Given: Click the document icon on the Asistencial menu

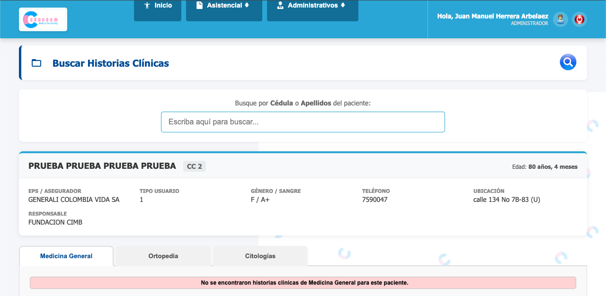Looking at the screenshot, I should (199, 6).
